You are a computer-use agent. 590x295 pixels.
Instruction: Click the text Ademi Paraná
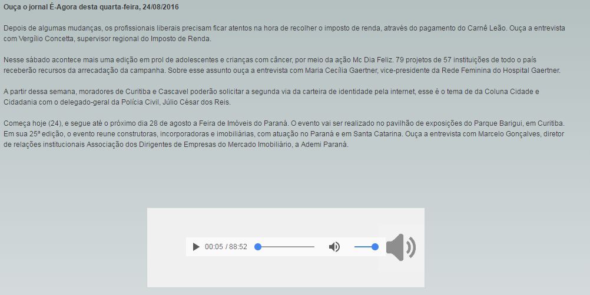tap(324, 144)
